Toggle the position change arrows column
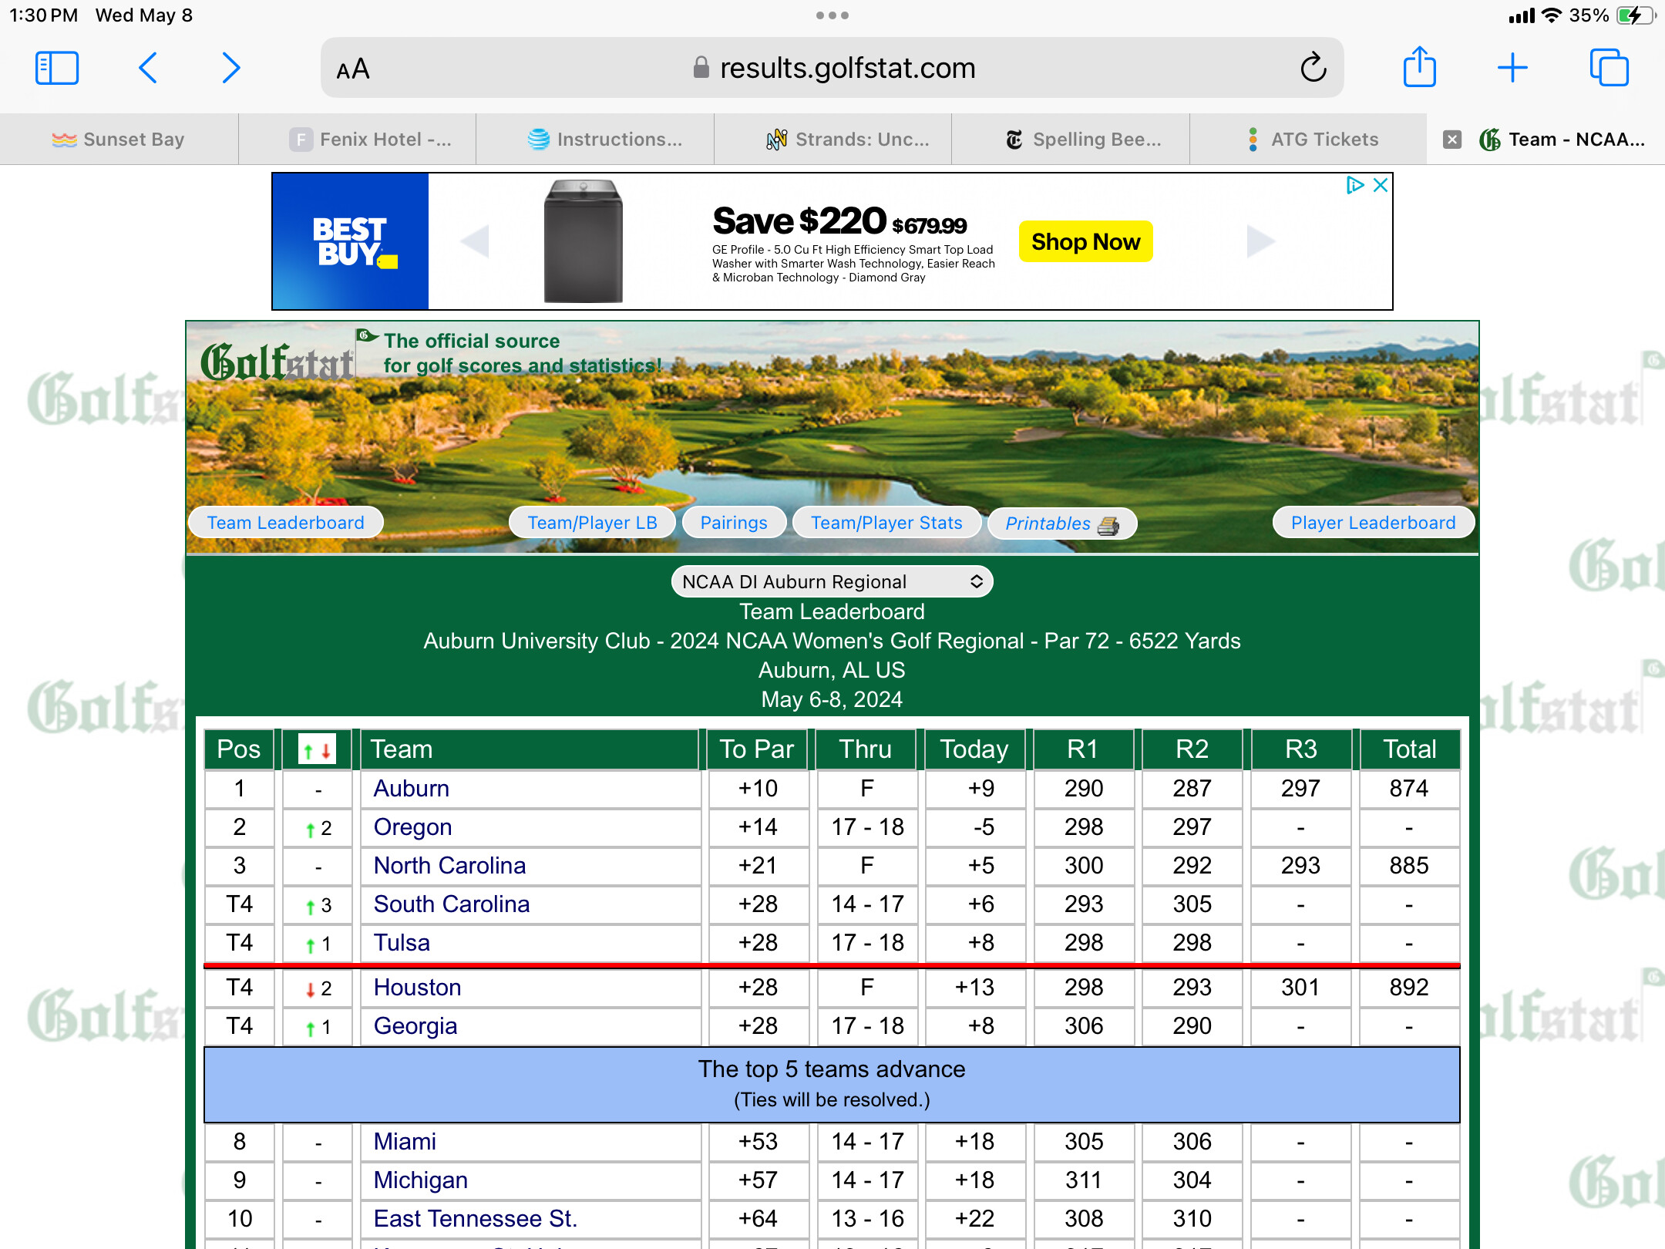This screenshot has height=1249, width=1665. click(317, 749)
